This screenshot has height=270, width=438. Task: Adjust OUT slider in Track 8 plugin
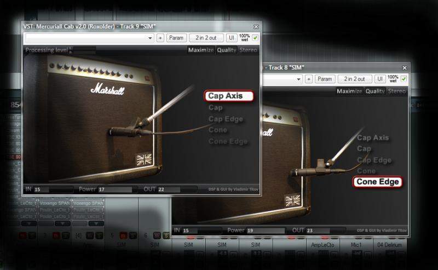tap(326, 231)
